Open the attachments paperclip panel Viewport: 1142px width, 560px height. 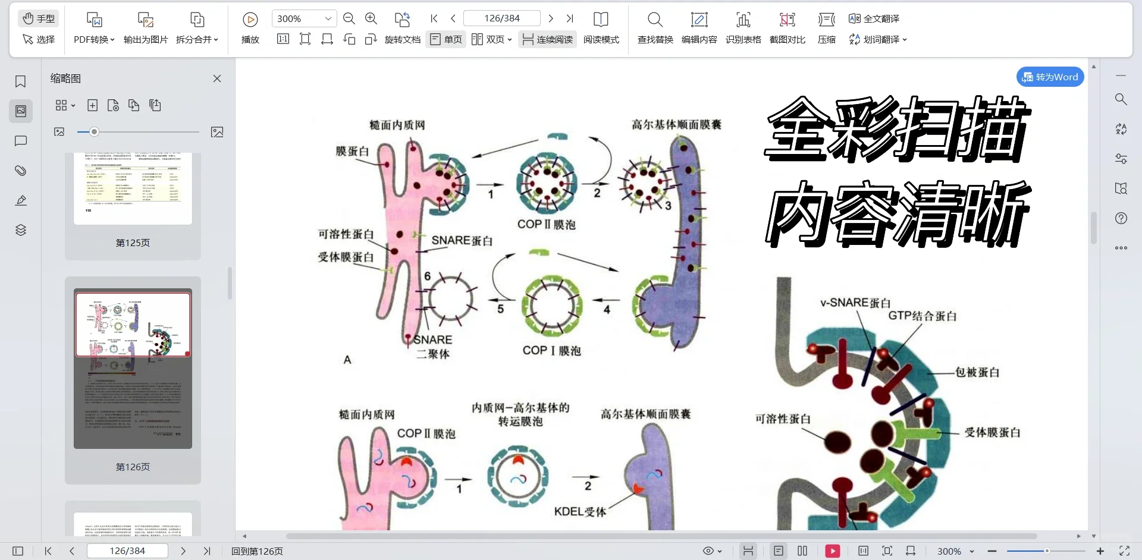[x=21, y=171]
